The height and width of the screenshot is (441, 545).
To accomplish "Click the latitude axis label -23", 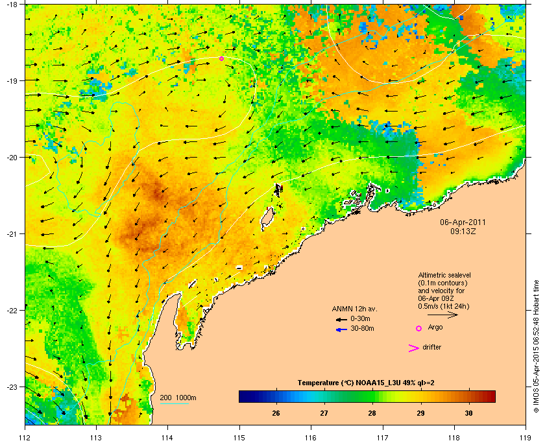I will coord(12,387).
